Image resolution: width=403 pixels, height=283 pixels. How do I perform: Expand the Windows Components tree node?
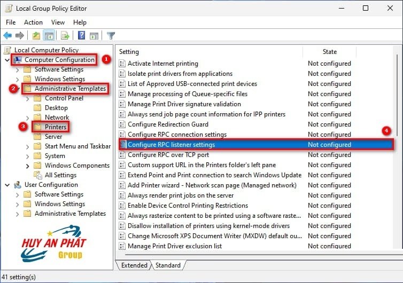(x=27, y=166)
